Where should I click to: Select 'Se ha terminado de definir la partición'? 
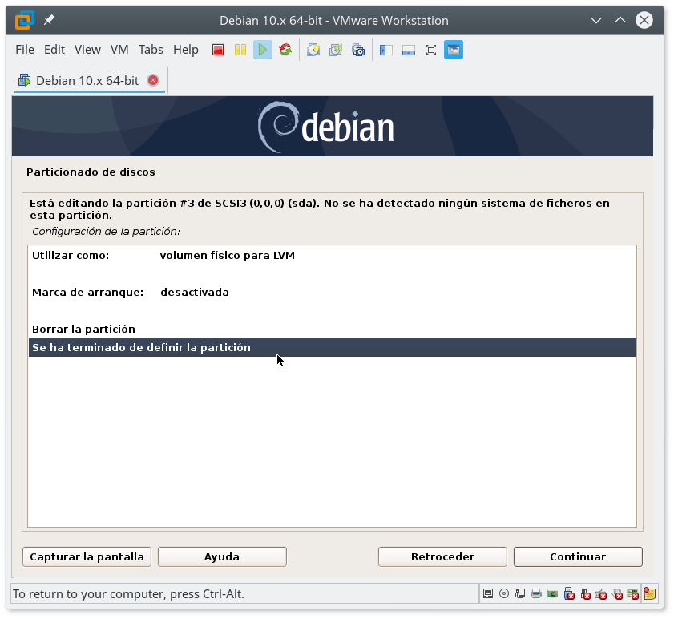[333, 347]
